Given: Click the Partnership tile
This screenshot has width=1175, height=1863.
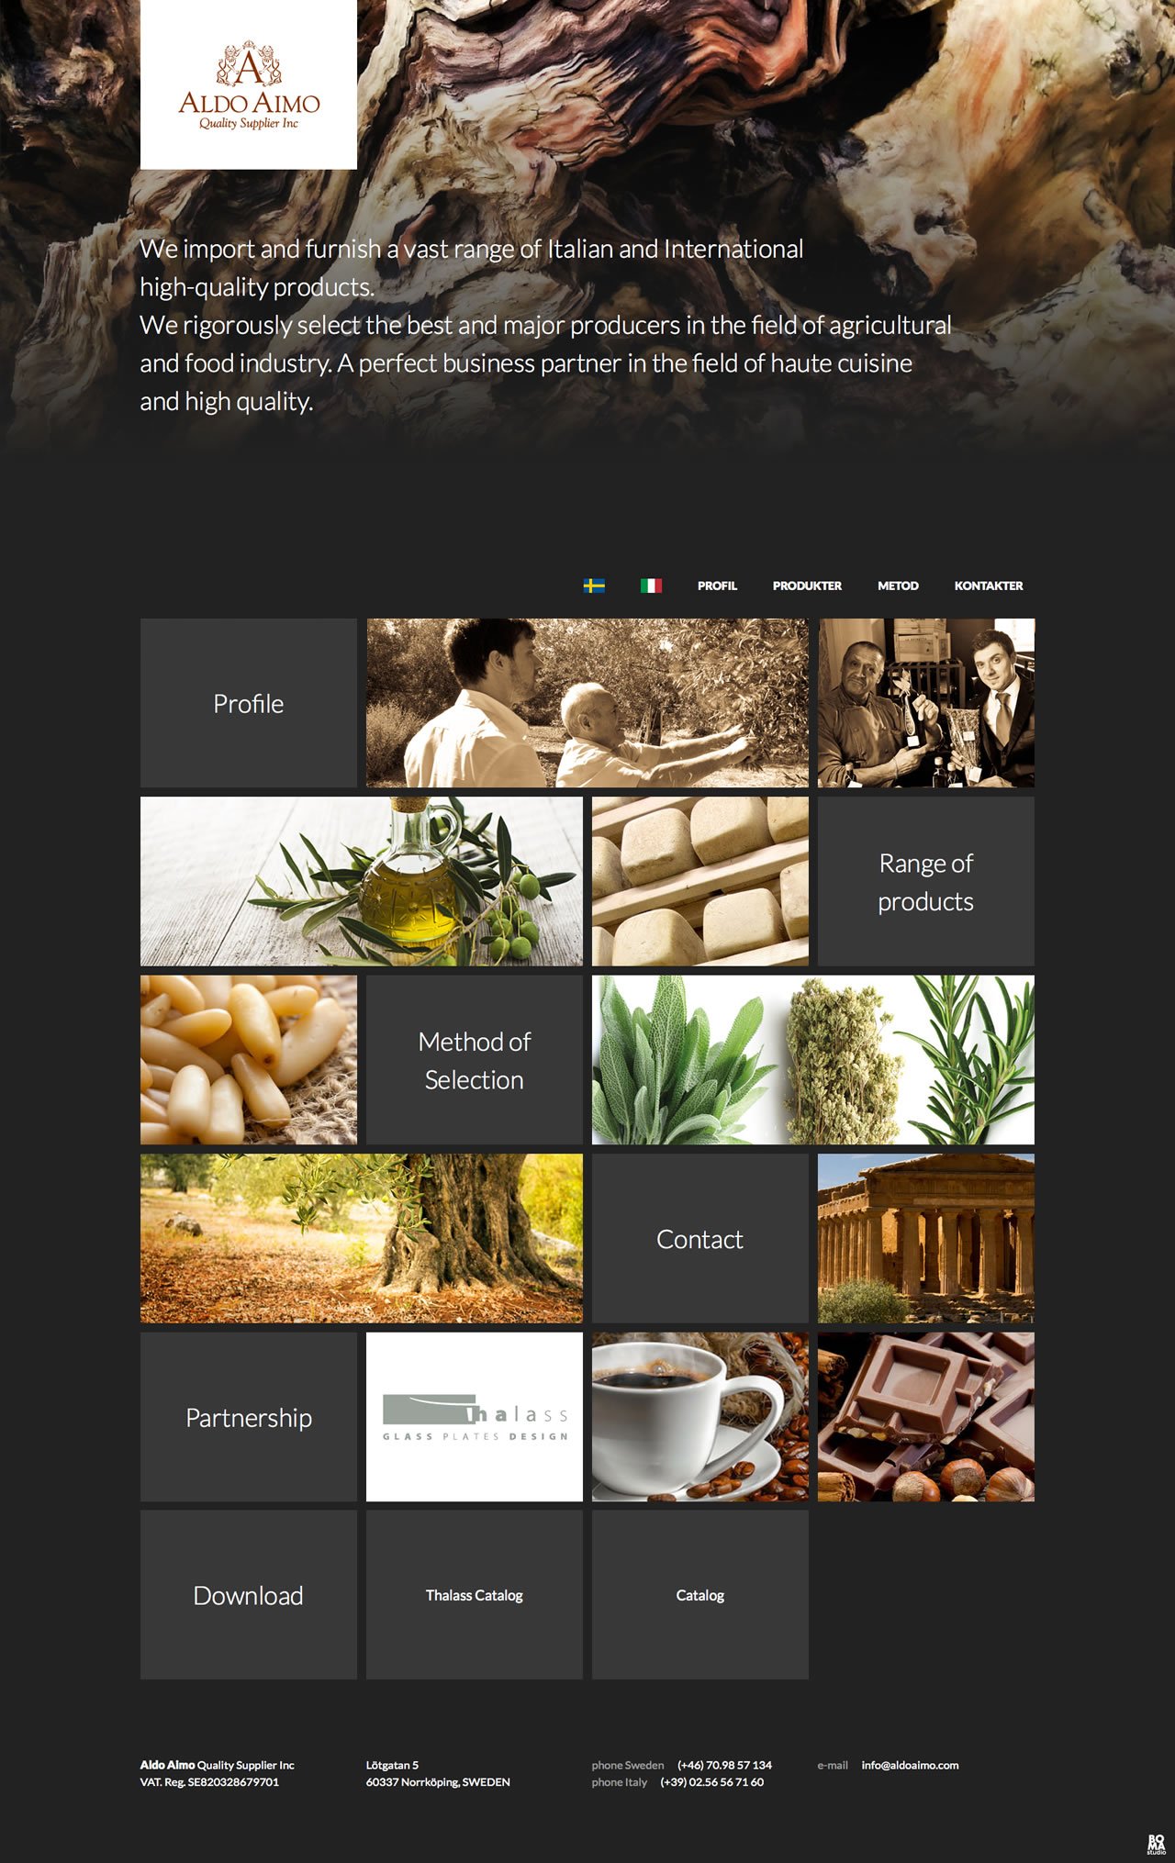Looking at the screenshot, I should pos(249,1417).
